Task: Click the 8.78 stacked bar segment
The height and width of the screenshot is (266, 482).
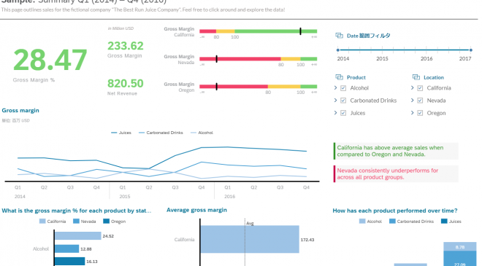Action: (x=460, y=246)
